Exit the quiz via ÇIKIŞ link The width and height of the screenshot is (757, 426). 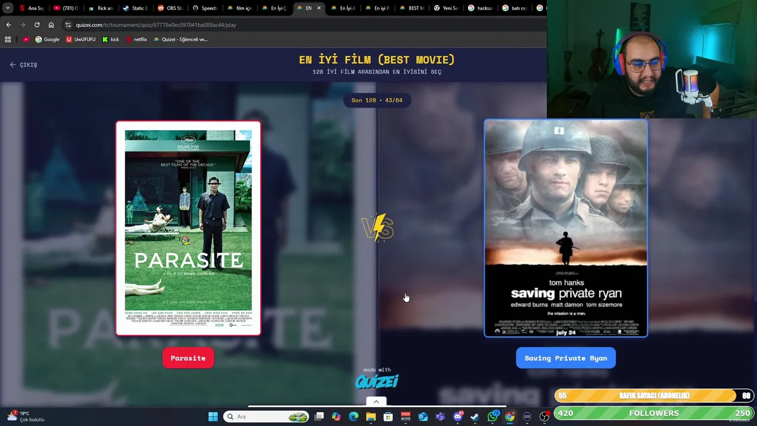tap(24, 64)
